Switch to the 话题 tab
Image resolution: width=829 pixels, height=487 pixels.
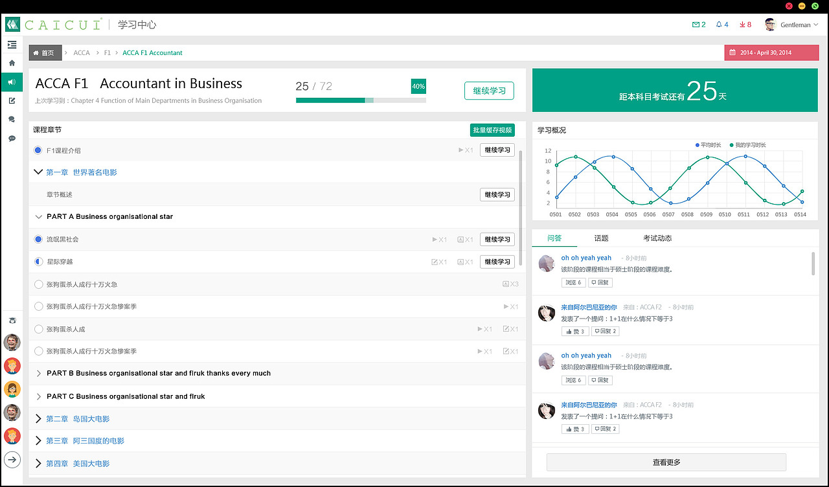point(601,238)
